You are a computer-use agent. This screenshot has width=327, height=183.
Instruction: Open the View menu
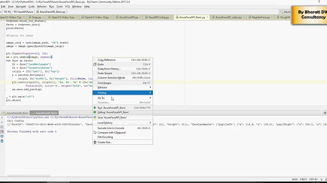10,6
